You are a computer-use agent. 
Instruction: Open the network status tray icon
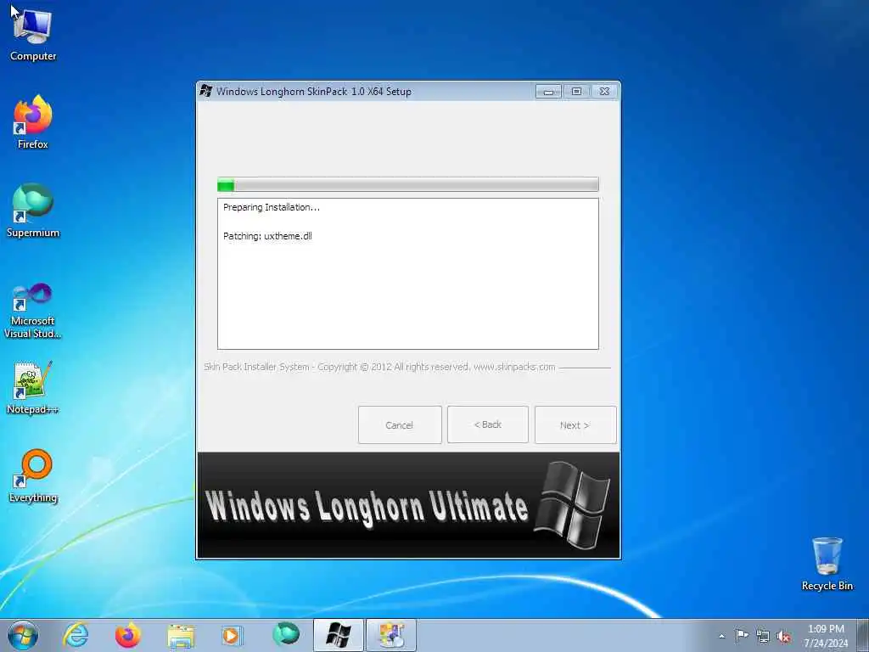coord(763,636)
